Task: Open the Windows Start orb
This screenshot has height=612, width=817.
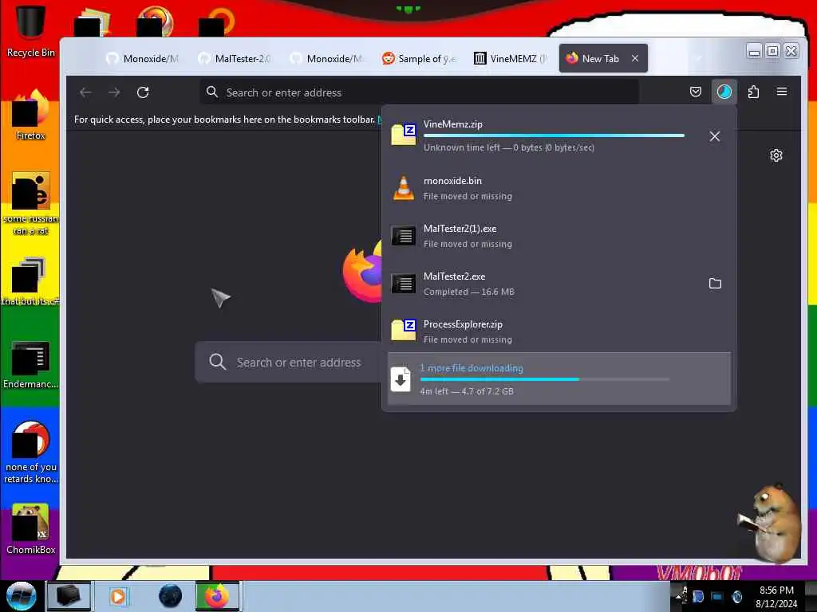Action: [22, 596]
